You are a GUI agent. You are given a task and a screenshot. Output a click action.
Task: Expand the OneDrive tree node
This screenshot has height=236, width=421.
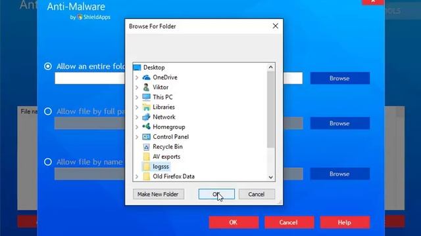click(137, 77)
